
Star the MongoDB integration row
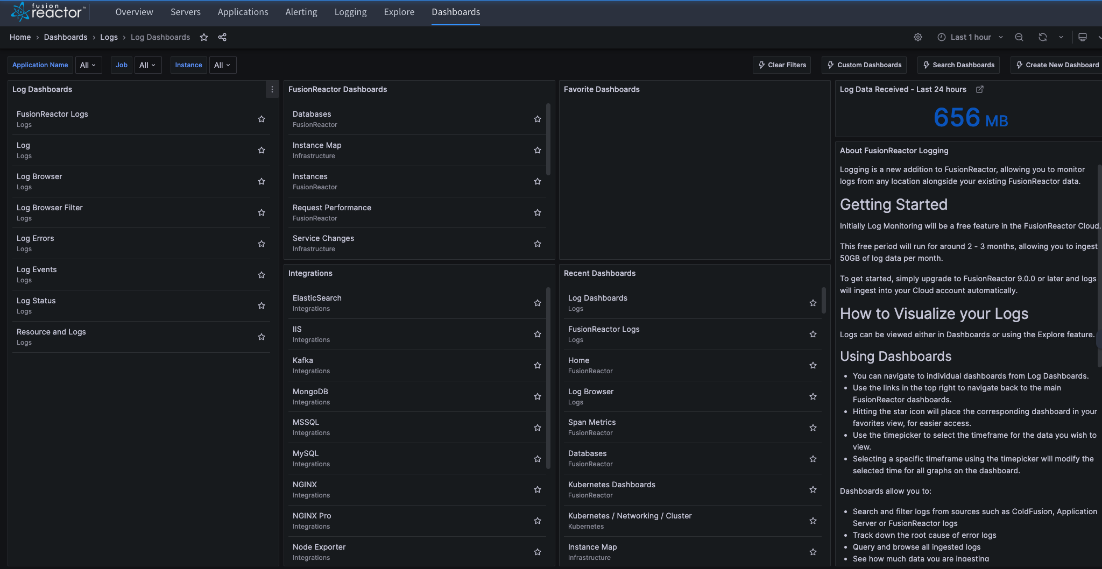click(x=538, y=396)
